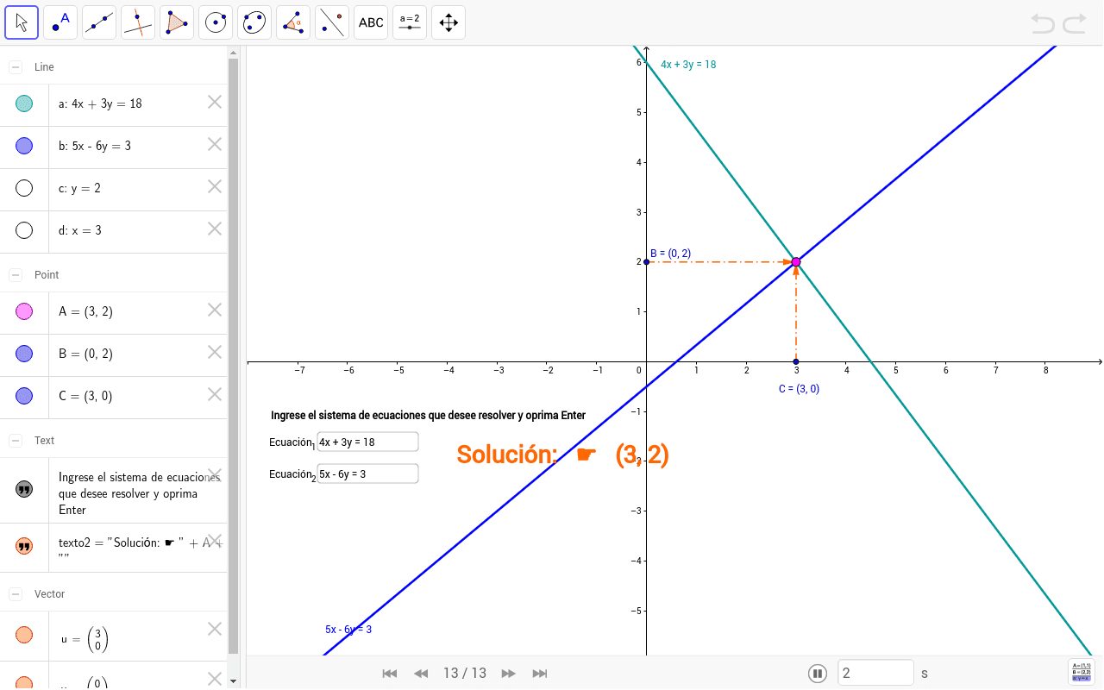Jump to first construction step
The image size is (1104, 690).
tap(390, 674)
